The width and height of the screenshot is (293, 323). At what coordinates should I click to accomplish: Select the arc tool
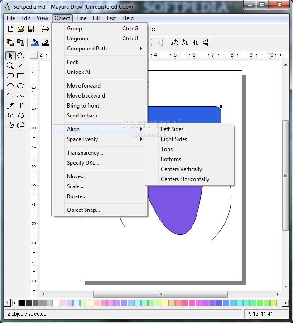[10, 85]
